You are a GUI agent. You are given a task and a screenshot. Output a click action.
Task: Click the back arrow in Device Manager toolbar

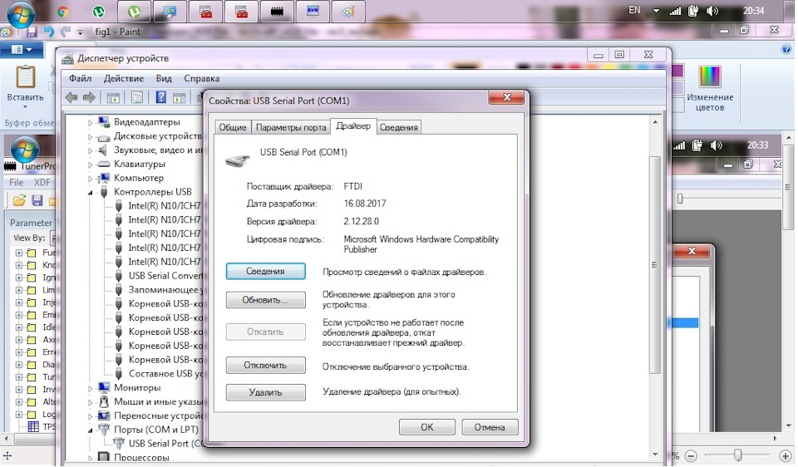coord(71,98)
